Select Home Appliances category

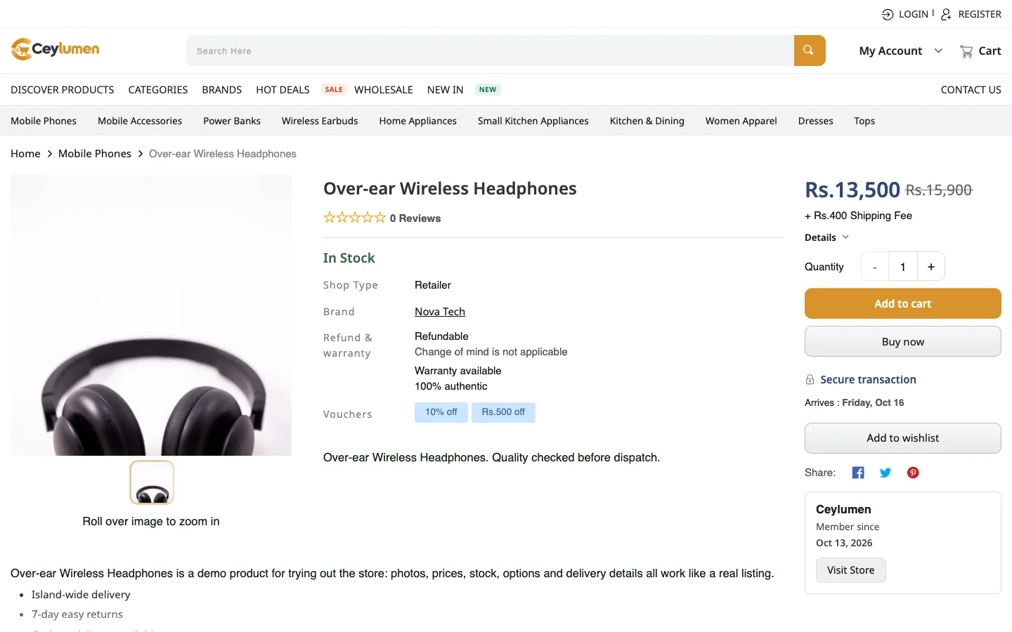coord(418,121)
